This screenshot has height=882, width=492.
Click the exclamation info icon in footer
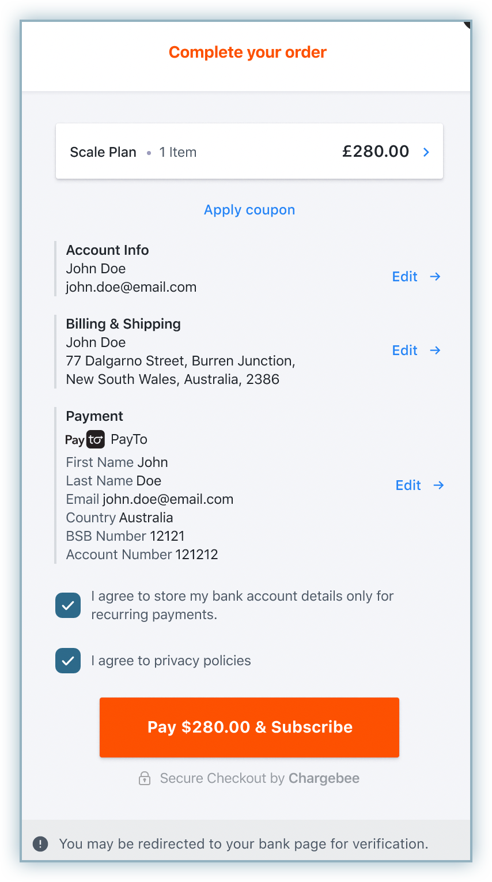coord(40,844)
